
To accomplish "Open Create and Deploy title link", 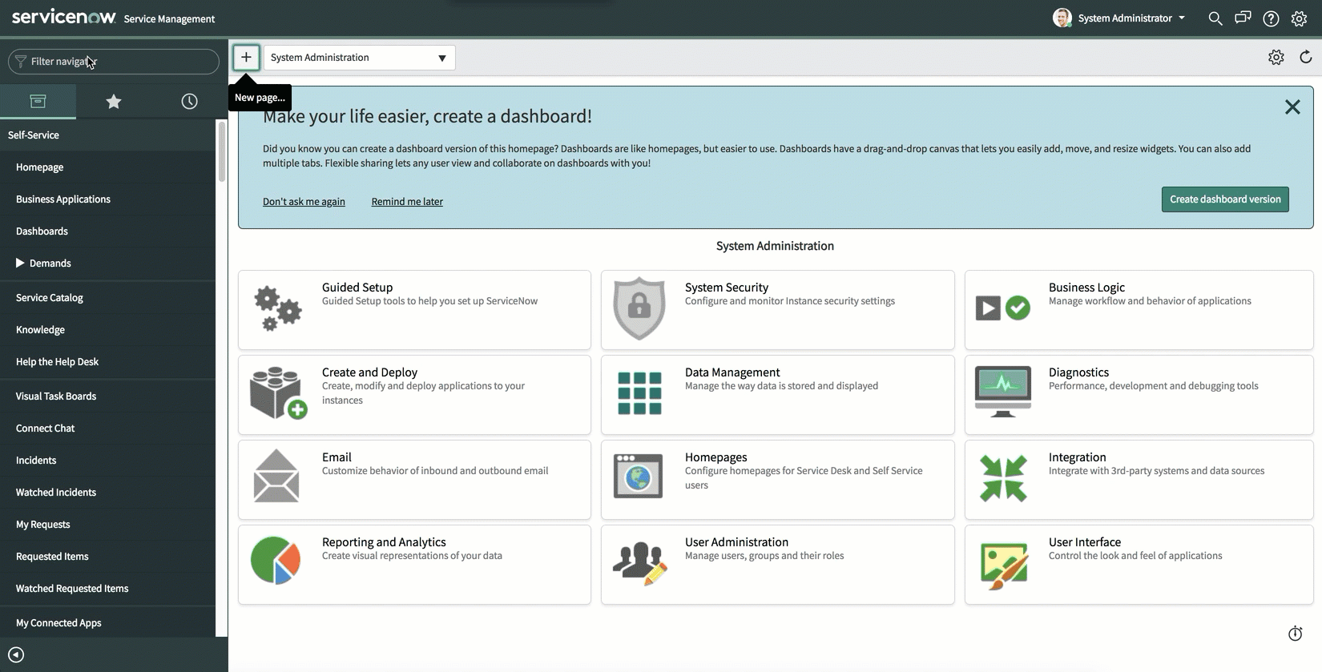I will pyautogui.click(x=369, y=372).
